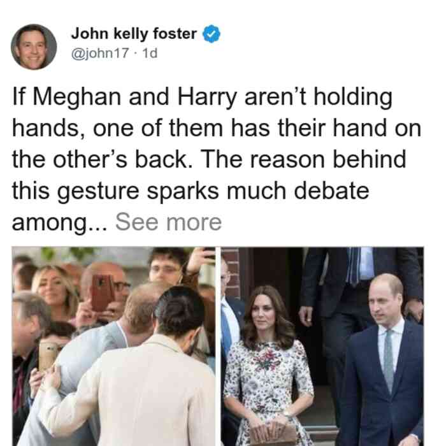This screenshot has width=446, height=446.
Task: Expand the post with "See more"
Action: coord(168,222)
